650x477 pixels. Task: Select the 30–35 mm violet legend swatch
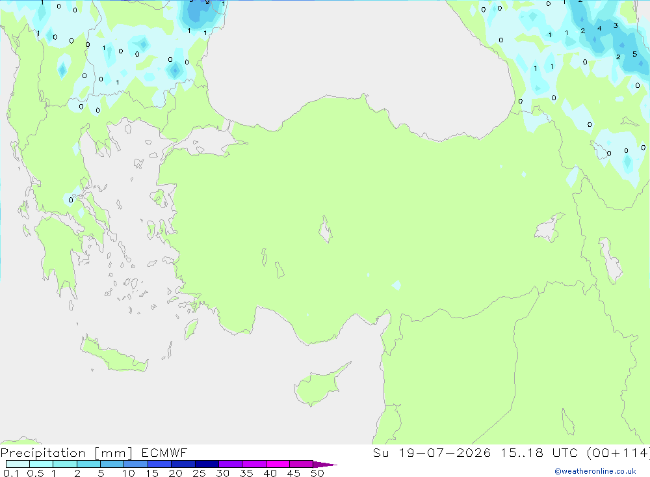click(x=230, y=464)
